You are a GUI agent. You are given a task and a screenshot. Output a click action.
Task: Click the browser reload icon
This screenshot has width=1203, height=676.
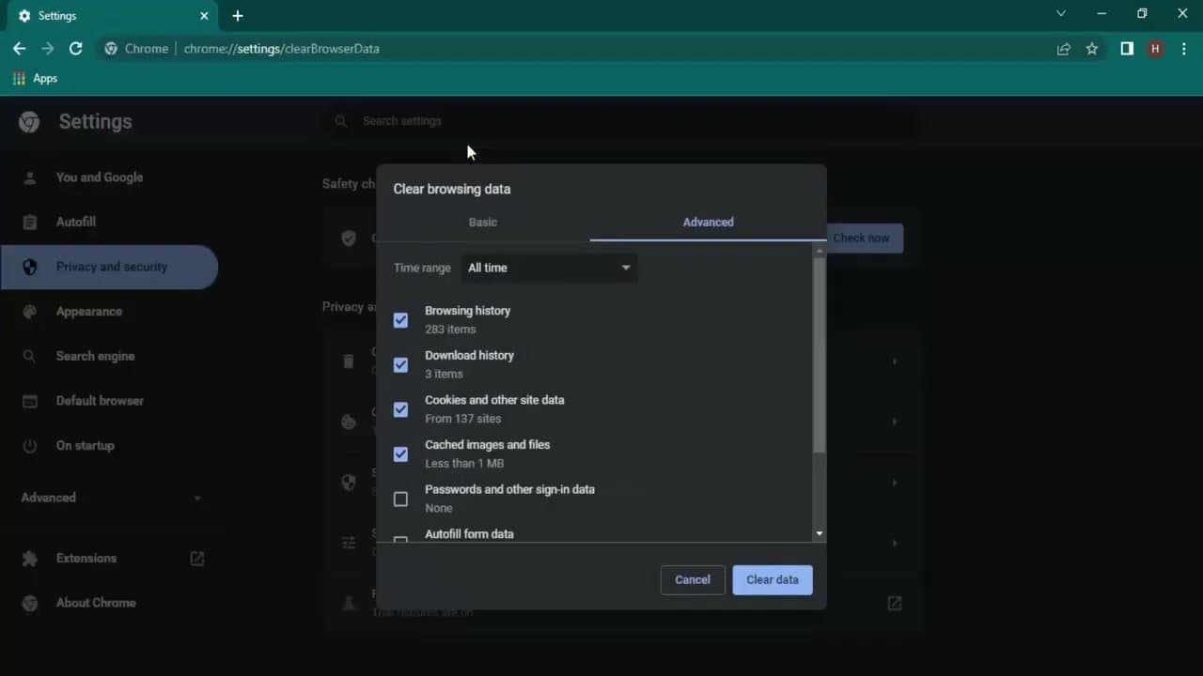click(76, 49)
